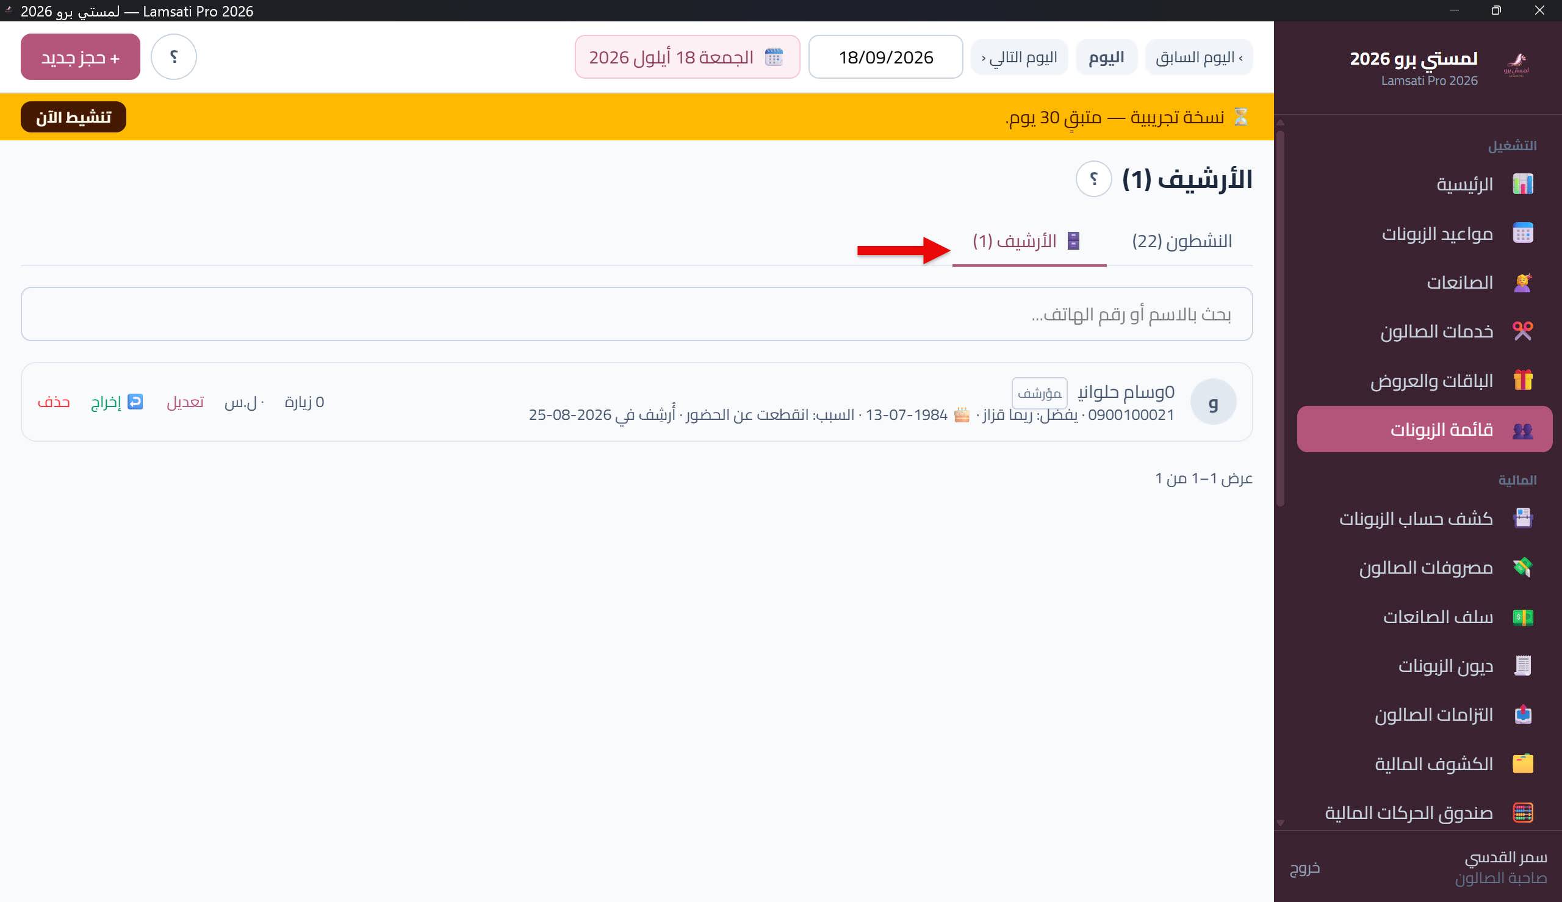Open صندوق الحركات المالية abacus icon

tap(1522, 812)
